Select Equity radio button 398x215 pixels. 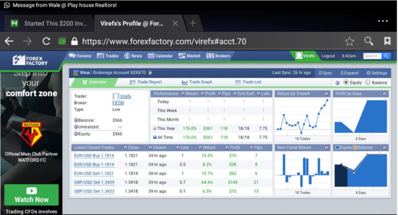pyautogui.click(x=346, y=82)
